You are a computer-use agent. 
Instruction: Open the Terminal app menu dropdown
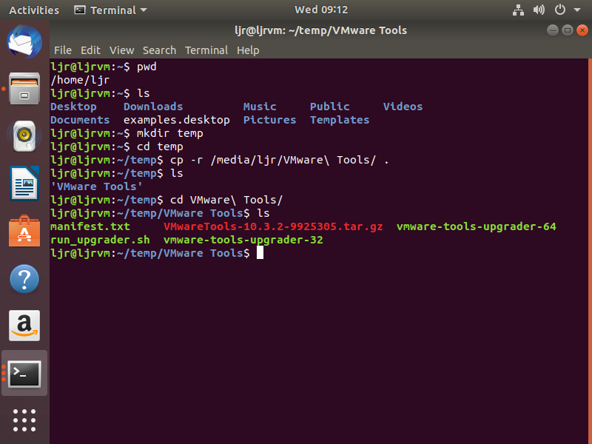pos(110,10)
